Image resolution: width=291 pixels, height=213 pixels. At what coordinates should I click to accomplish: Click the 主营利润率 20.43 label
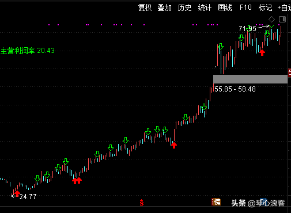point(28,51)
